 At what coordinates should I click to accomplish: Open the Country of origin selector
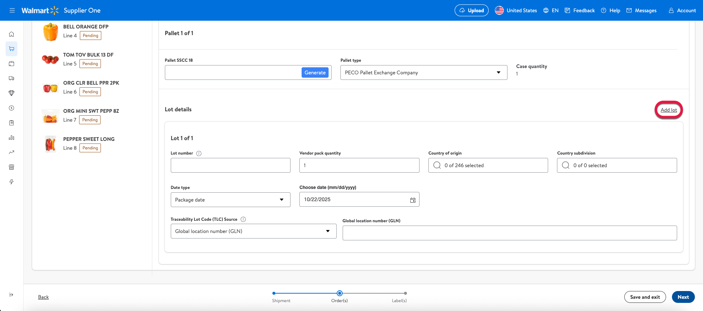(x=488, y=165)
